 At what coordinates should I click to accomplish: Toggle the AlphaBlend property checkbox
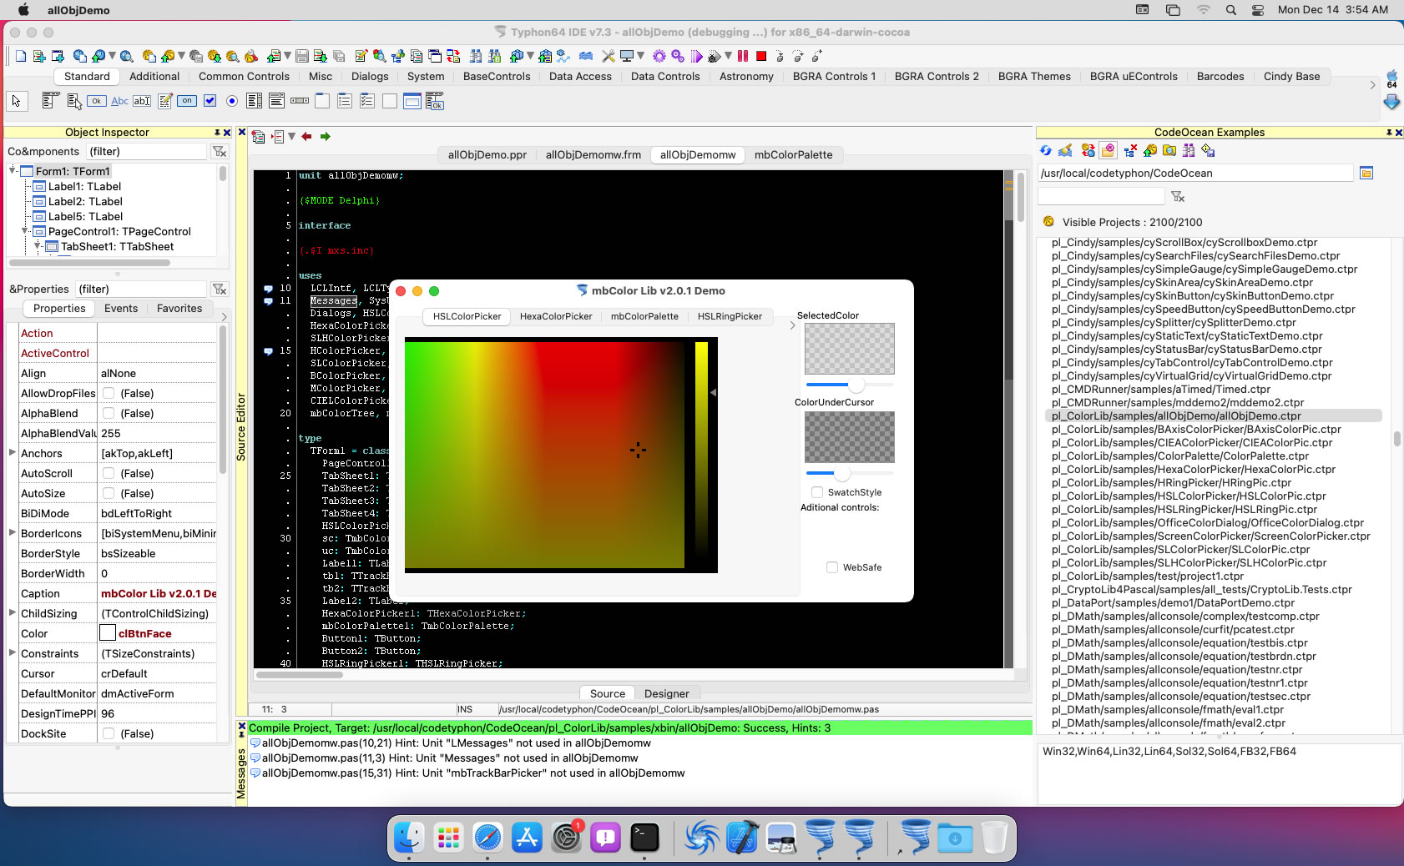pos(109,413)
